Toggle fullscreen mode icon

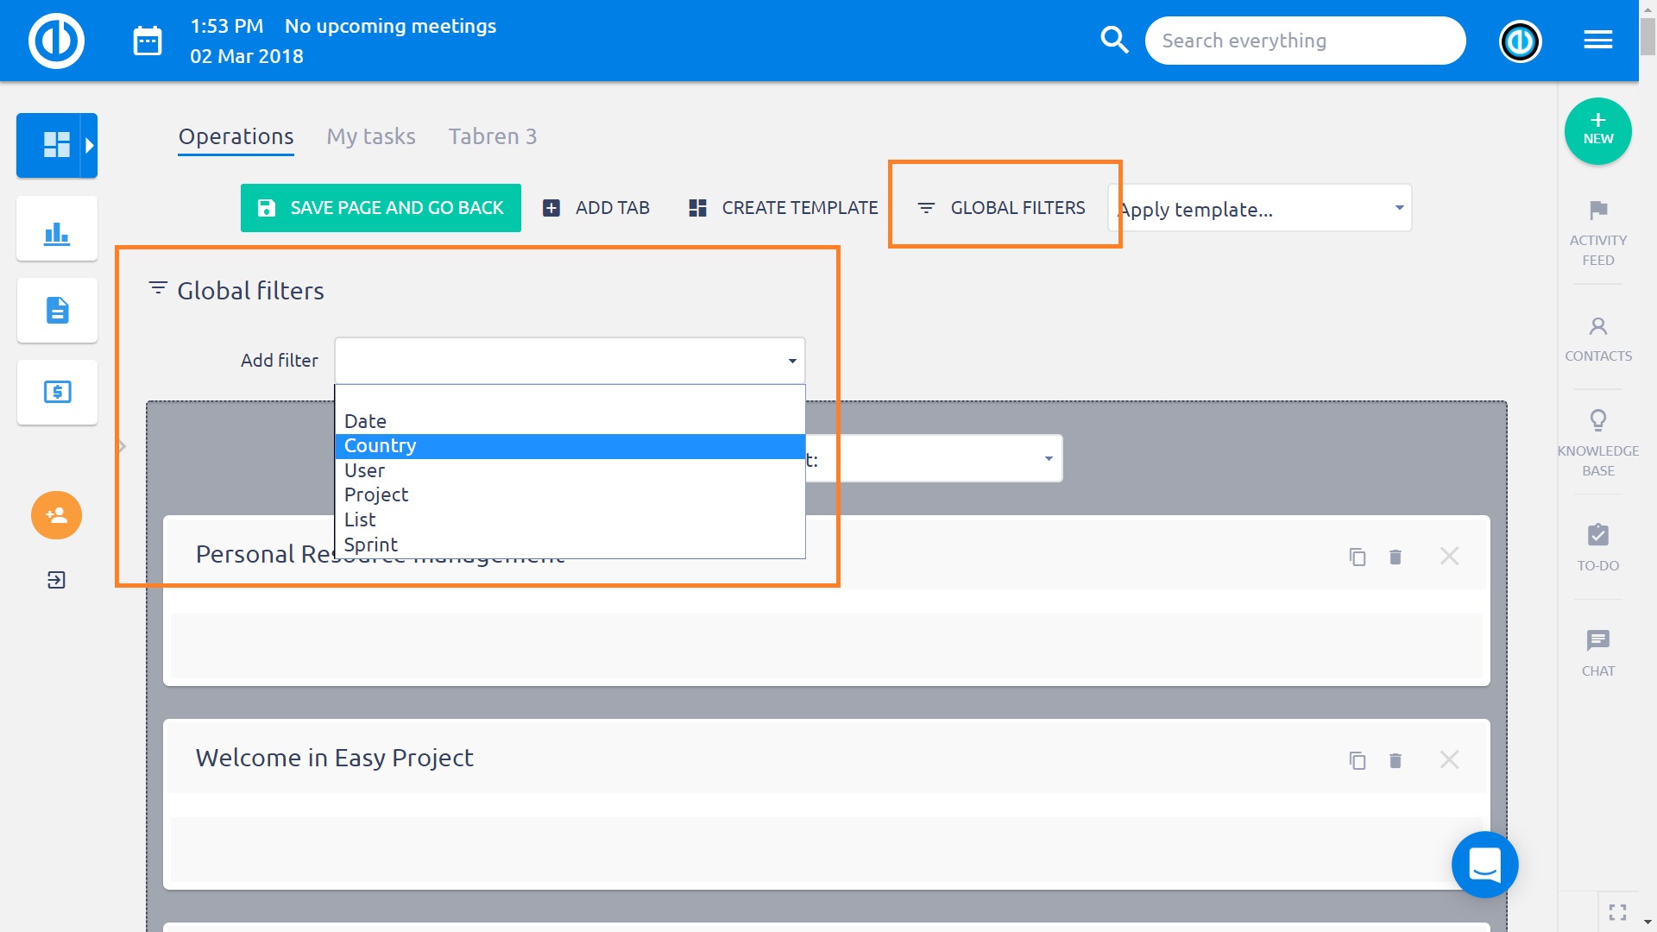tap(1617, 911)
